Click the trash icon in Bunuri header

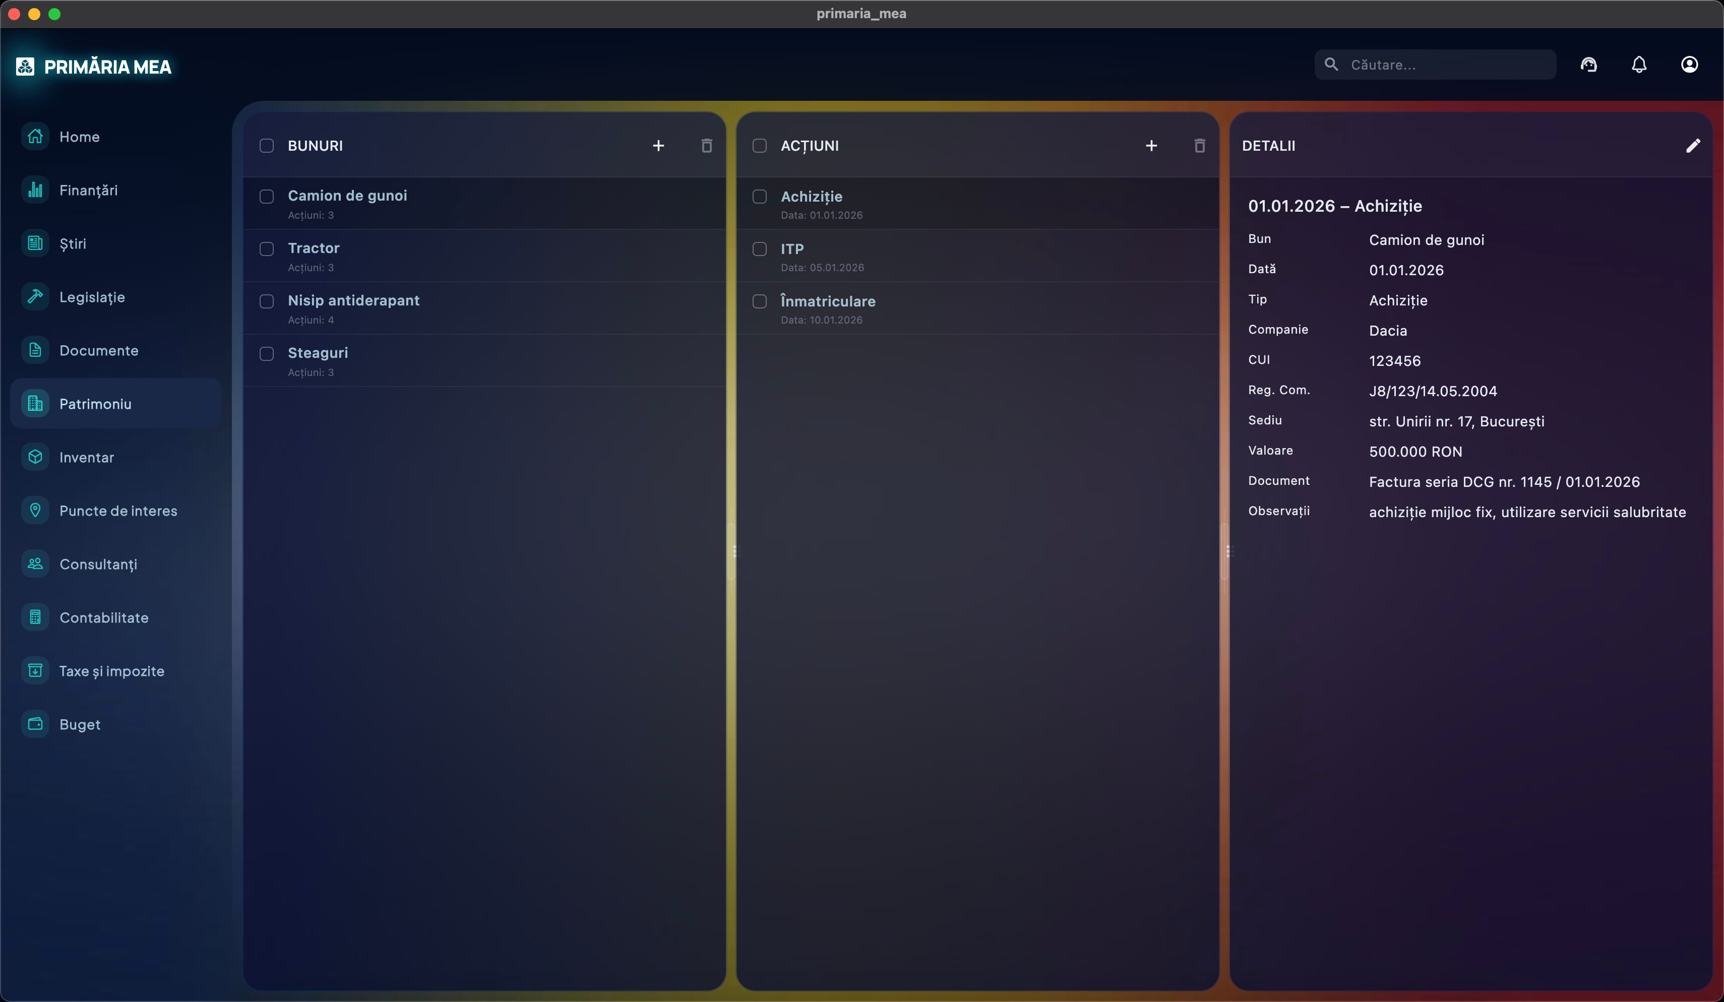pos(707,146)
